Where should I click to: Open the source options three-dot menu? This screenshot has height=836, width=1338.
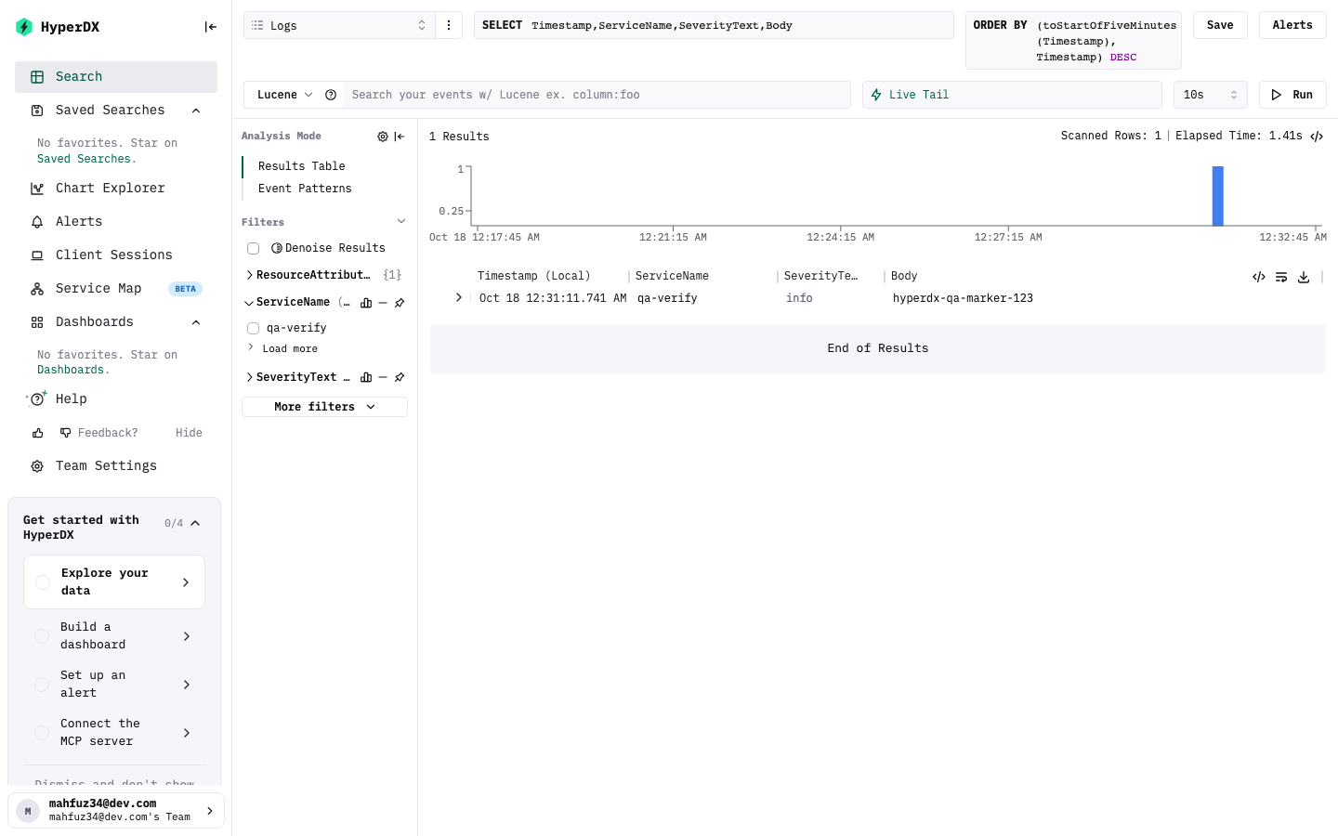pos(449,25)
